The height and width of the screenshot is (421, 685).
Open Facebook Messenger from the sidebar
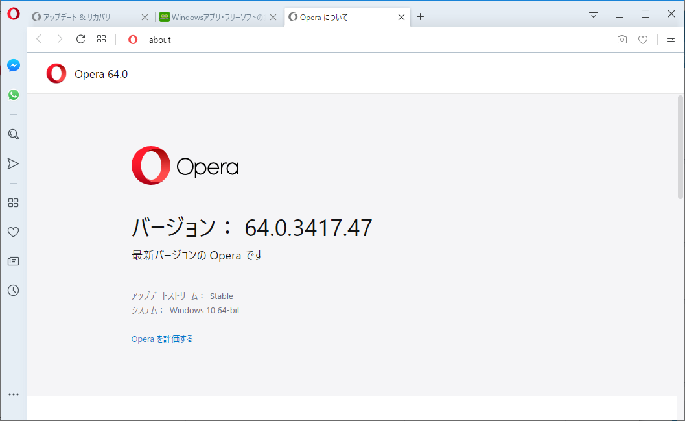pos(13,65)
